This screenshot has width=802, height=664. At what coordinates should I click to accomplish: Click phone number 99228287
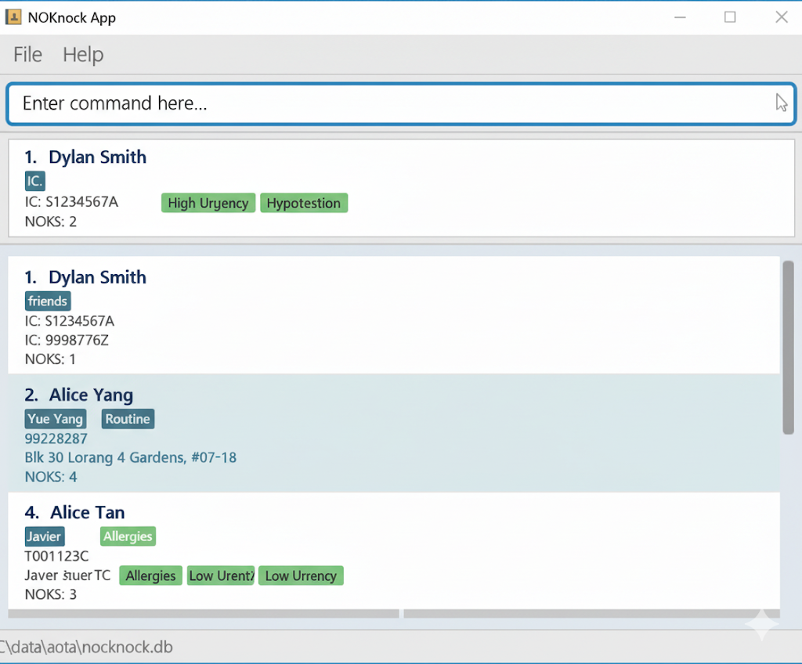pyautogui.click(x=56, y=438)
